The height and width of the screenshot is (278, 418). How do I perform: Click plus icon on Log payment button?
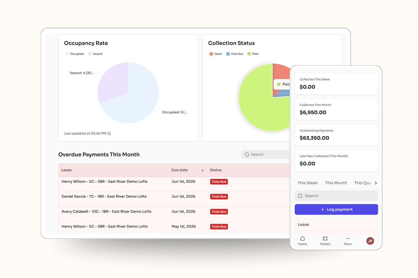pyautogui.click(x=323, y=209)
